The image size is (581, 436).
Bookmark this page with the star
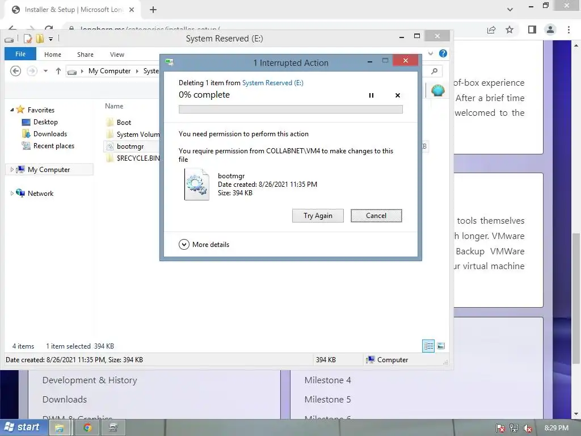510,30
